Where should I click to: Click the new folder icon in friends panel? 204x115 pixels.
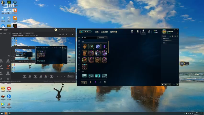173,36
